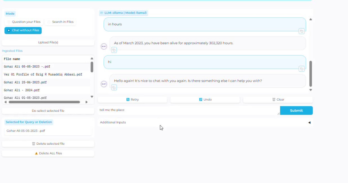Submit the typed message
The image size is (348, 183).
tap(296, 111)
